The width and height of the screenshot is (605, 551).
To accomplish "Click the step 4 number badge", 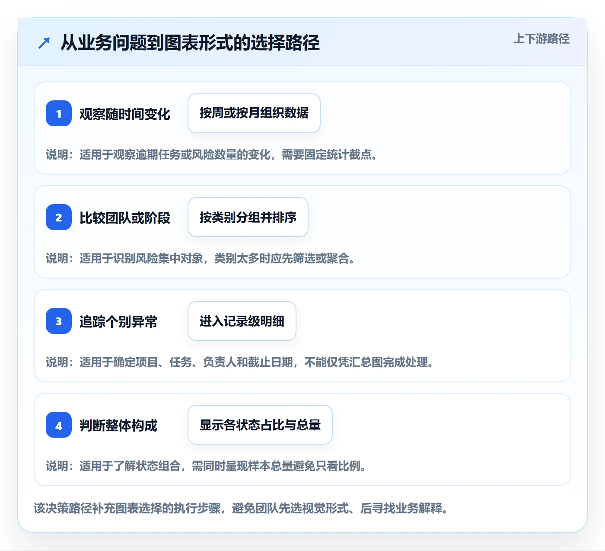I will 59,425.
